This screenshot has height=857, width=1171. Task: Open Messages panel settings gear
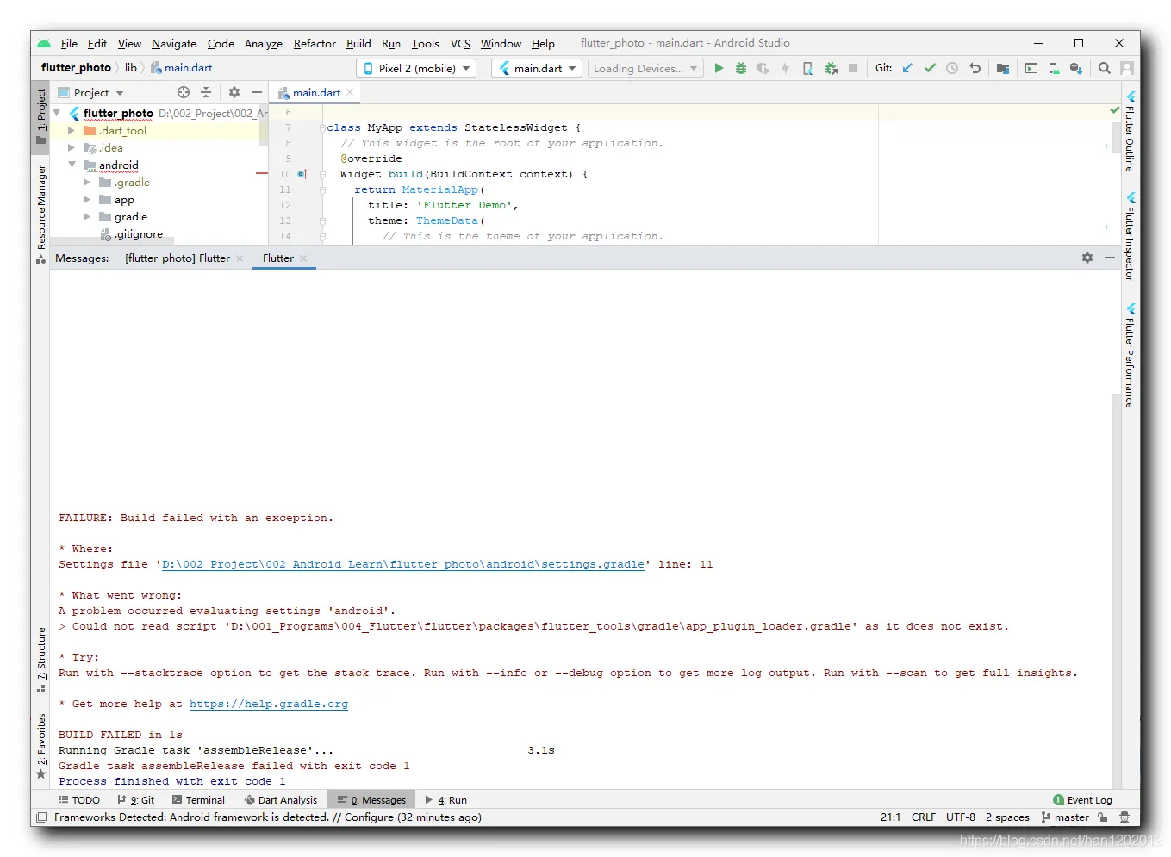tap(1087, 258)
